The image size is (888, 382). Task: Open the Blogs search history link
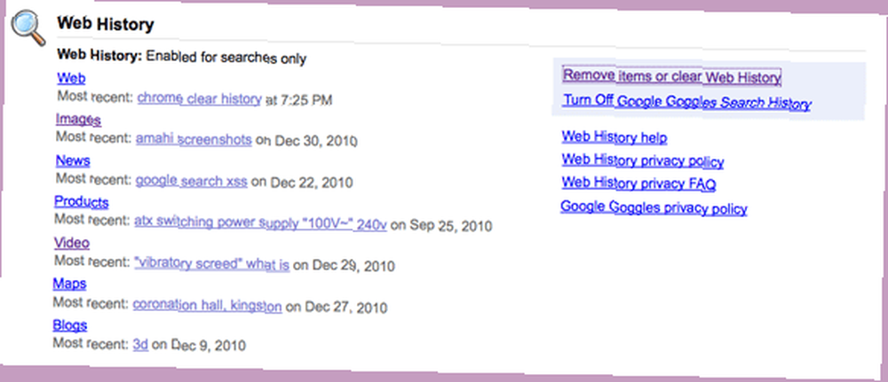click(70, 325)
